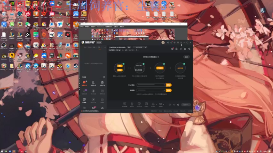Select the Epic Games Launcher desktop icon
The height and width of the screenshot is (153, 273).
(52, 57)
